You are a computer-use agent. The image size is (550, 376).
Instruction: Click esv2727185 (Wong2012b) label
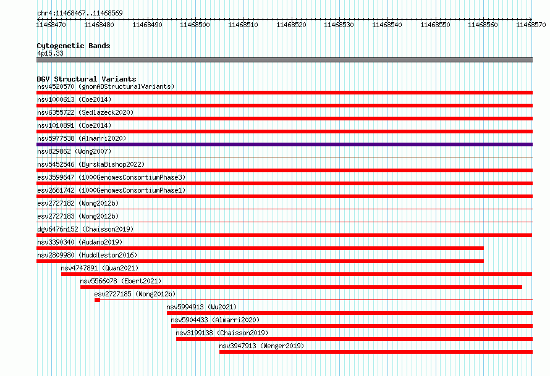[135, 294]
